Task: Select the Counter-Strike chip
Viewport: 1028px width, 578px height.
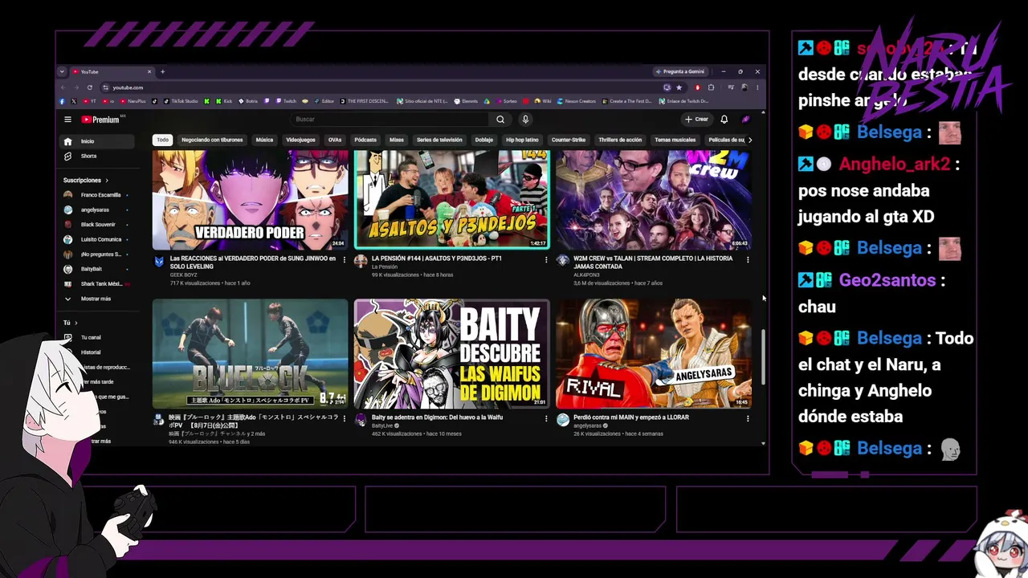Action: click(x=569, y=140)
